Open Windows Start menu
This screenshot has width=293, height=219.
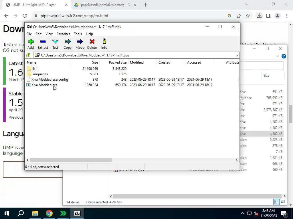(x=7, y=213)
